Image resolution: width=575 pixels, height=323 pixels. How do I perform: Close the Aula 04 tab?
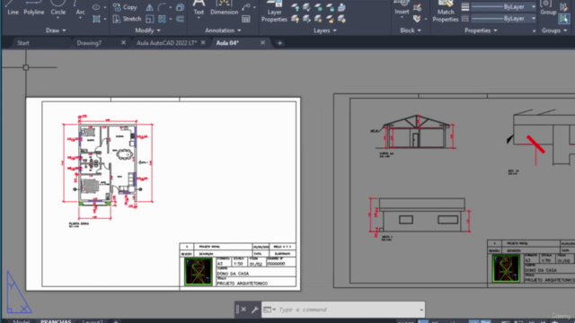(262, 43)
